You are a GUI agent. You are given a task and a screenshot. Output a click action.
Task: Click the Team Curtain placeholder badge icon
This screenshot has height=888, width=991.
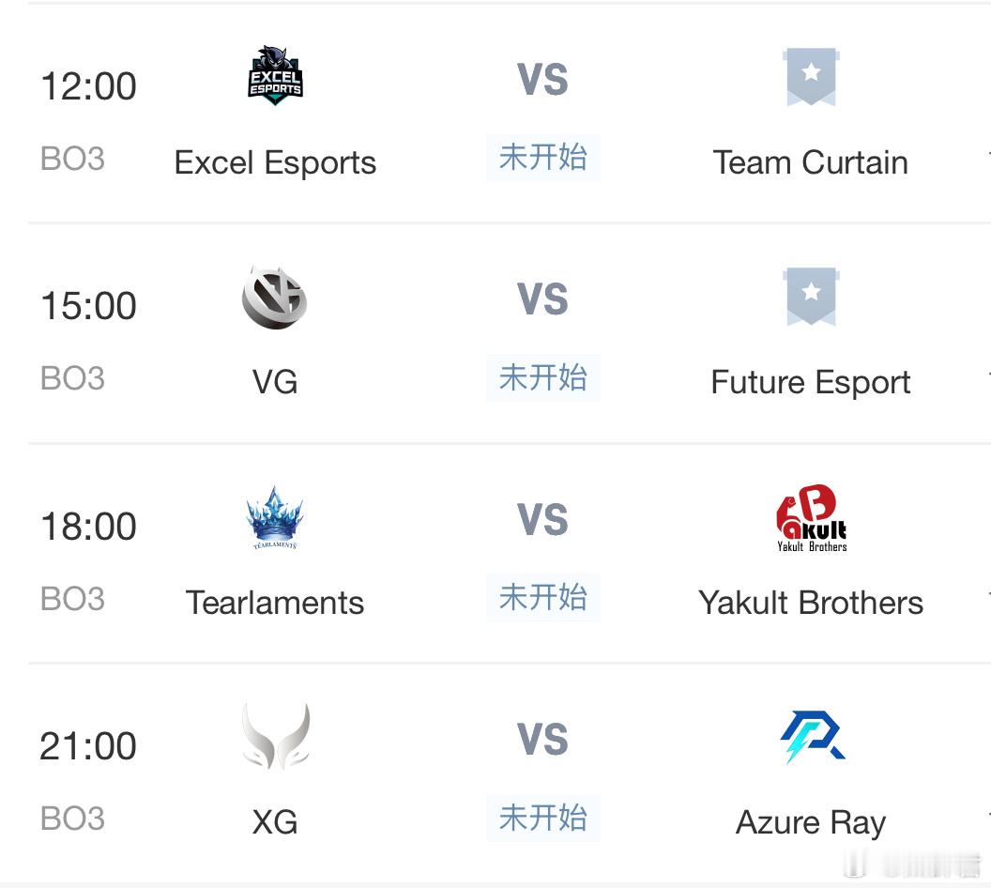[x=811, y=76]
